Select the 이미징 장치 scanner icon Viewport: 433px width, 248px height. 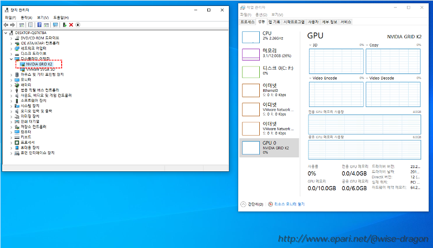point(17,116)
